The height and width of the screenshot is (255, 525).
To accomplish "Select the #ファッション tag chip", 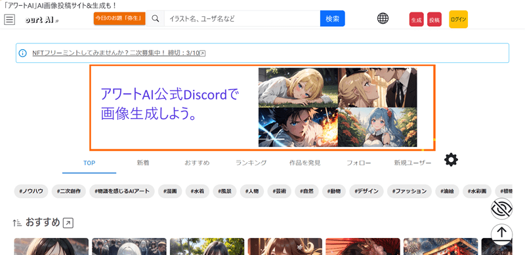I will tap(409, 191).
